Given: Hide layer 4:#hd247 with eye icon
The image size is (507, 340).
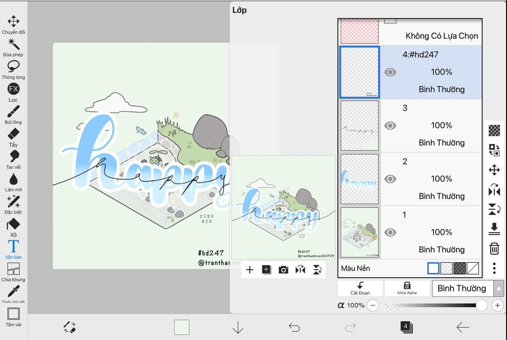Looking at the screenshot, I should [x=390, y=72].
